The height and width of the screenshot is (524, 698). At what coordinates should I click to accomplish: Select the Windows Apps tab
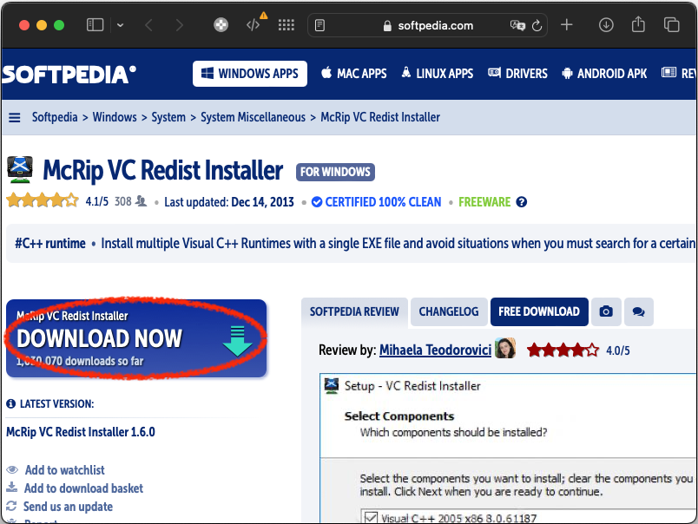[x=250, y=74]
